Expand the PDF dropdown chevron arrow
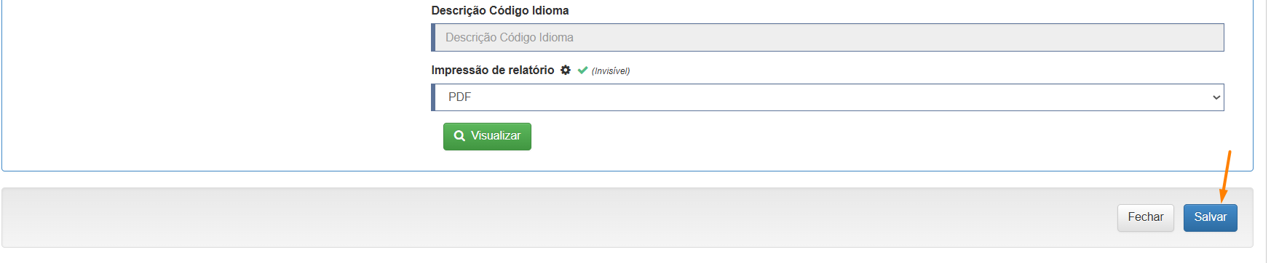Screen dimensions: 1271x263 tap(1216, 97)
